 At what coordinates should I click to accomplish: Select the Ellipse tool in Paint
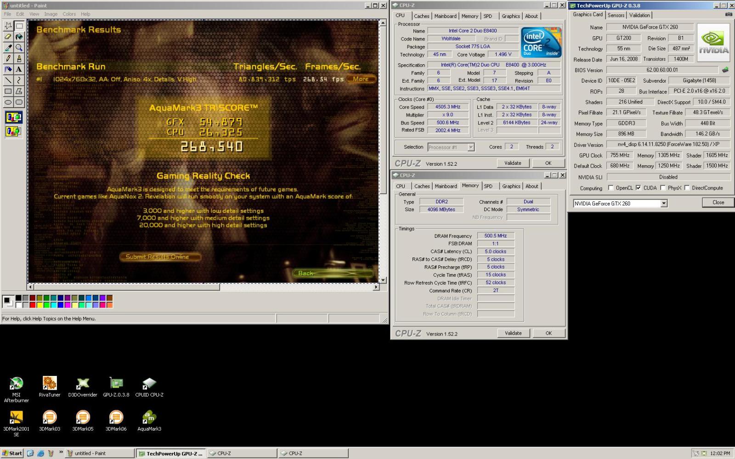[x=8, y=102]
